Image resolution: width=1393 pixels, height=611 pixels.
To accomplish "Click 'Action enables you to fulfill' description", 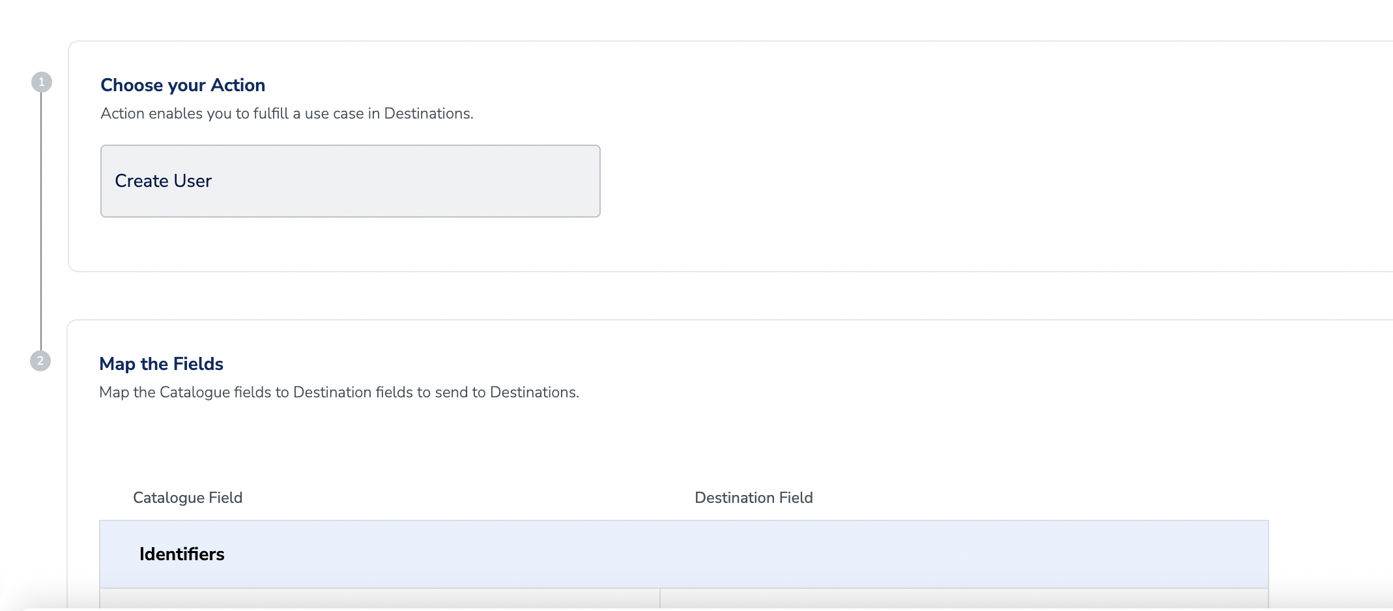I will pos(287,113).
